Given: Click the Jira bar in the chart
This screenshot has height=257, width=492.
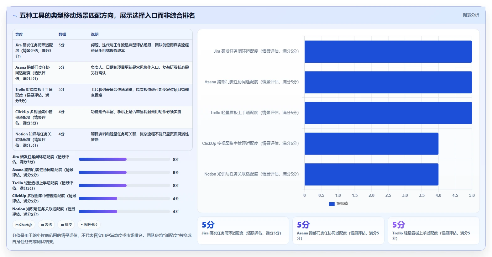Looking at the screenshot, I should 388,51.
